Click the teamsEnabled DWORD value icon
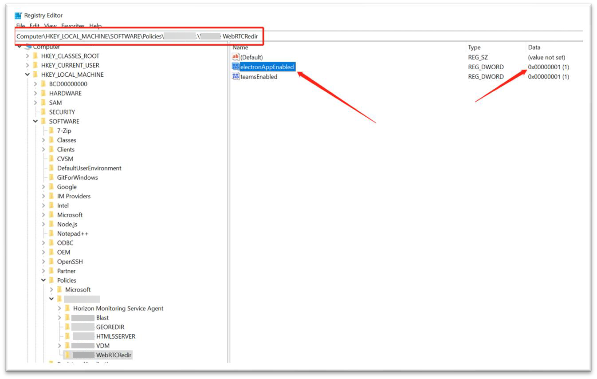The image size is (597, 379). (236, 77)
